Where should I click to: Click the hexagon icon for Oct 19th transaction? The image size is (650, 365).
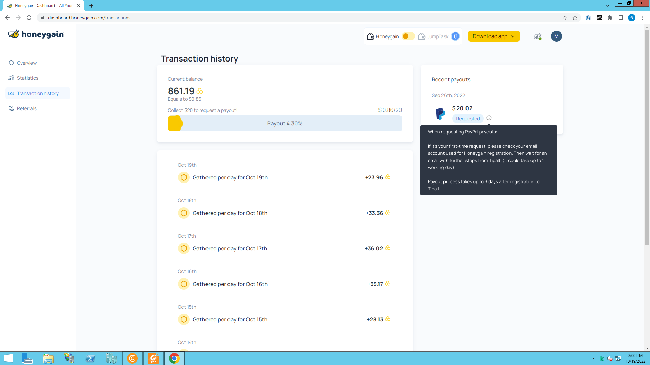(x=183, y=177)
